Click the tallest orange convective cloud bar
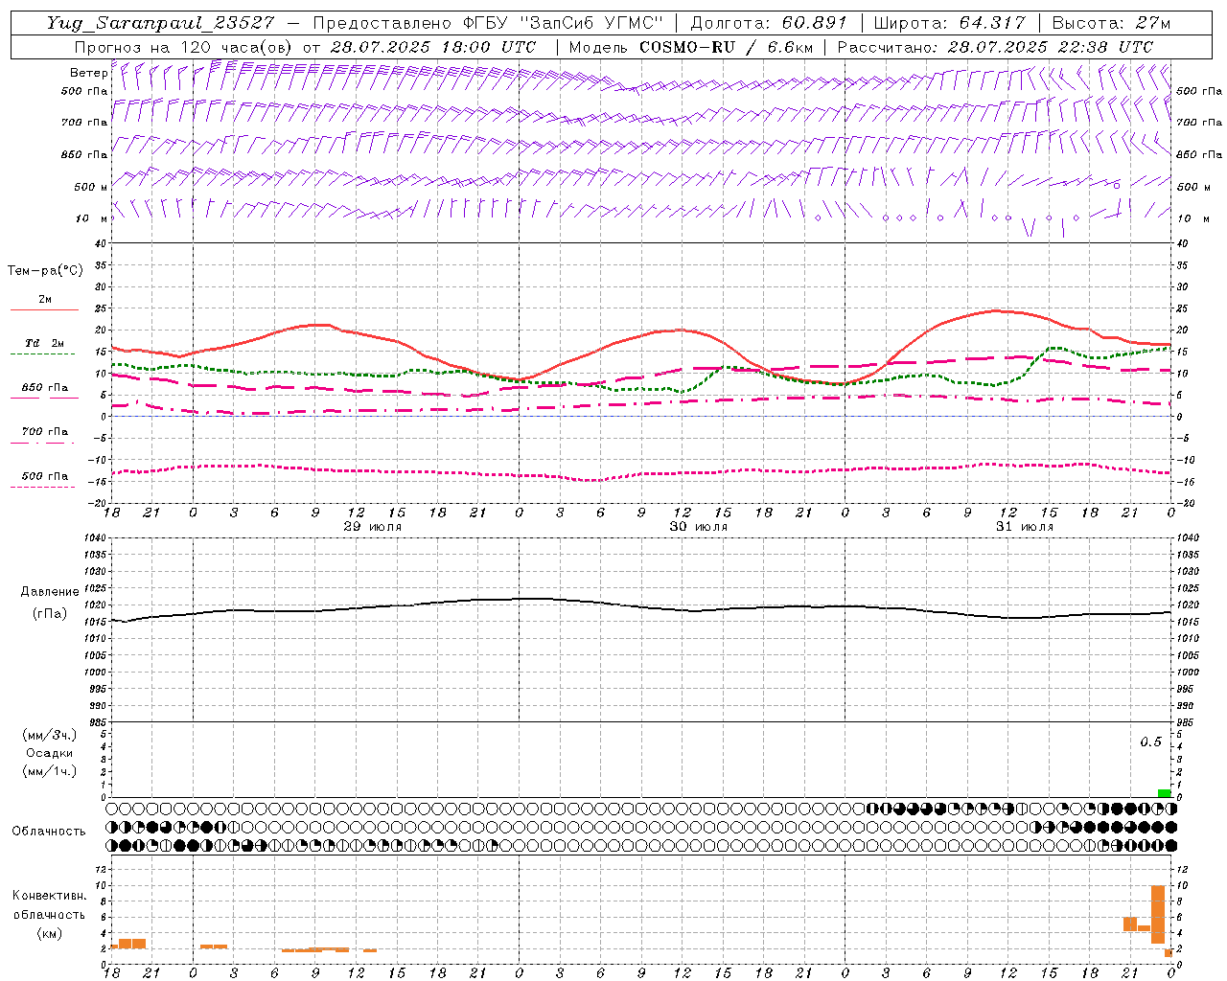The width and height of the screenshot is (1227, 981). coord(1157,914)
